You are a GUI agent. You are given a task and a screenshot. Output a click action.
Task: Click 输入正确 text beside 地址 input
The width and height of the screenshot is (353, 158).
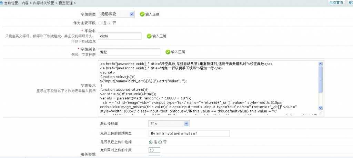point(178,52)
